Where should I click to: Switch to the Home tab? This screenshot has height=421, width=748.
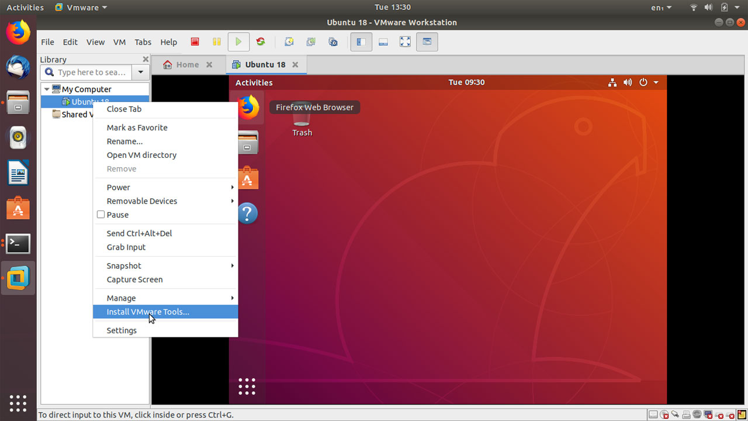coord(187,64)
